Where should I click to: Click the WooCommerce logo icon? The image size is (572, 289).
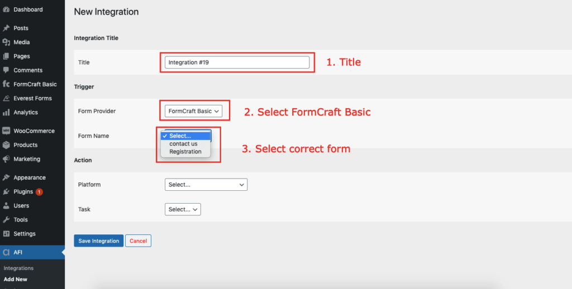pyautogui.click(x=6, y=131)
